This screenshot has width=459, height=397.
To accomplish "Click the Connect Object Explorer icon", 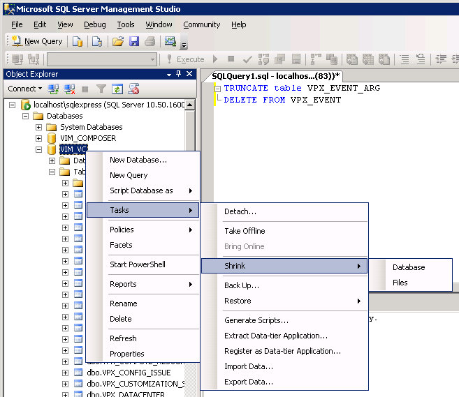I will tap(53, 89).
